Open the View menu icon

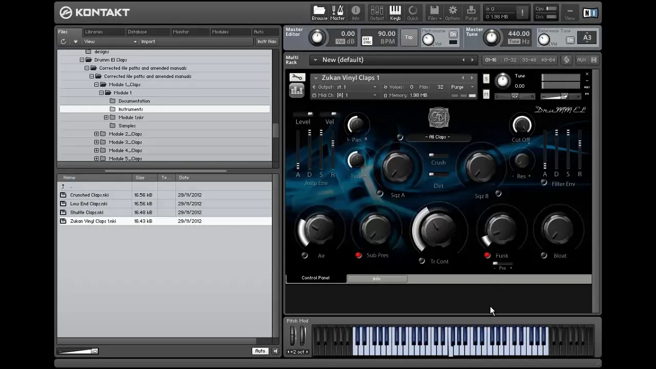click(x=570, y=13)
